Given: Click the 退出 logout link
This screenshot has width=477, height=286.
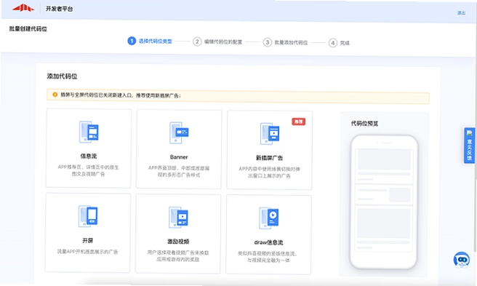Looking at the screenshot, I should coord(461,13).
